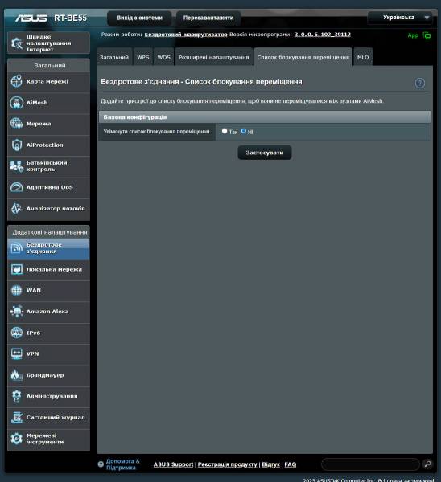Click the Перезавантажити button
The image size is (441, 482).
pyautogui.click(x=208, y=18)
